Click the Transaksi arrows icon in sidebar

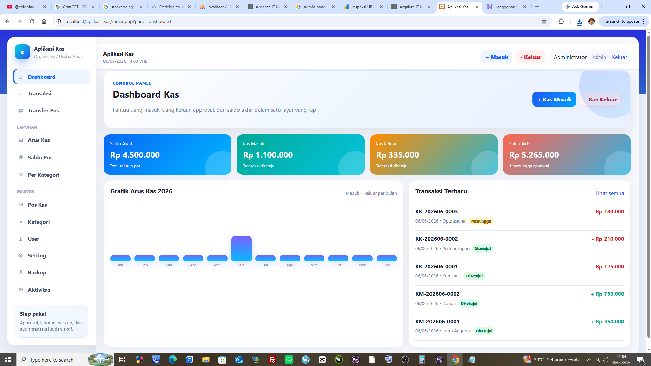pyautogui.click(x=21, y=94)
